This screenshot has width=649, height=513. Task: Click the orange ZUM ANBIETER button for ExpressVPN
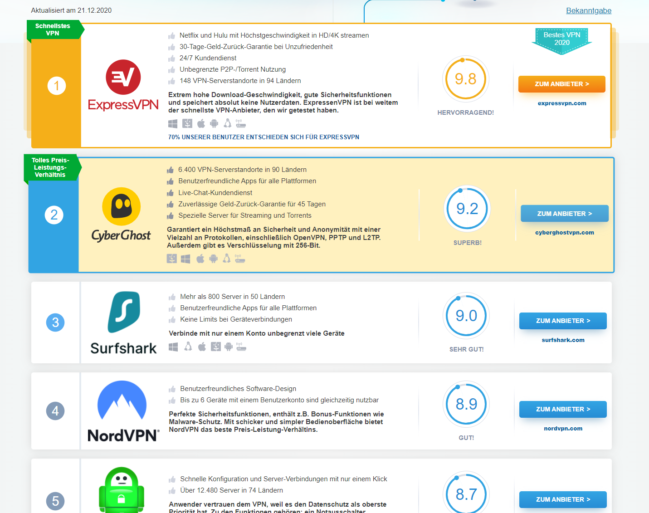coord(562,84)
